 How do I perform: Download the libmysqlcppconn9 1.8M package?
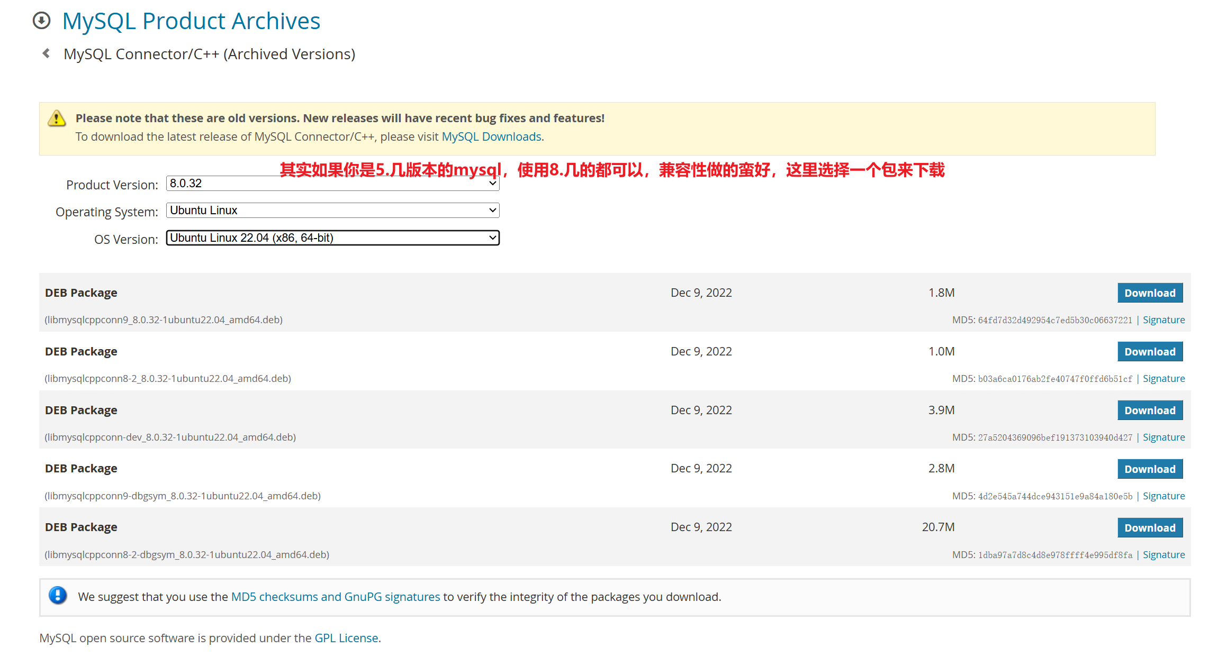coord(1149,293)
